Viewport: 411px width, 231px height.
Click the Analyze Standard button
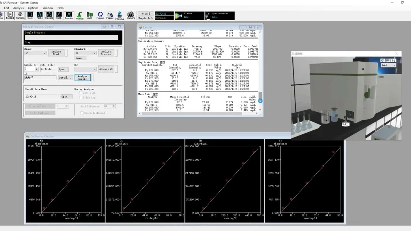(106, 53)
